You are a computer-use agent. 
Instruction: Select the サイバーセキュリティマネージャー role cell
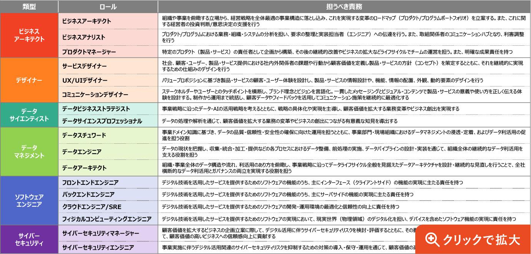pos(108,233)
